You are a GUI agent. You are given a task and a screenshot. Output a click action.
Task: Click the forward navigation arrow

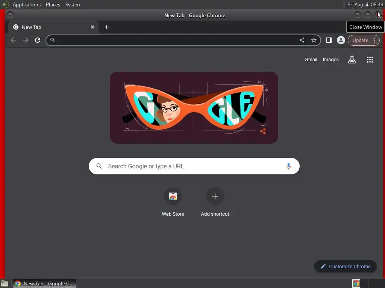click(26, 40)
